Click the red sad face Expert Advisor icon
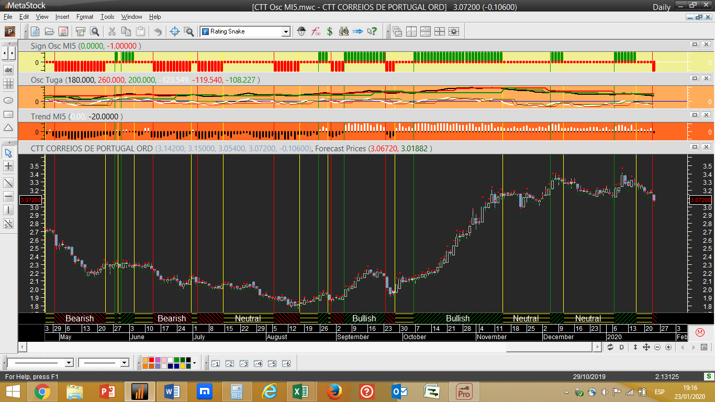715x402 pixels. pyautogui.click(x=700, y=332)
